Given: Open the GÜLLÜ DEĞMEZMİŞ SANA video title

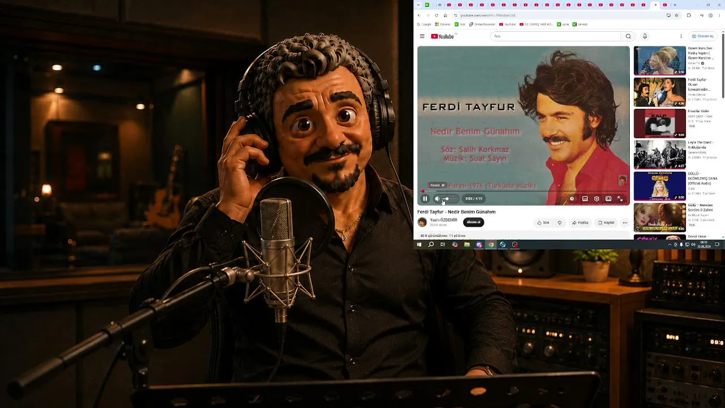Looking at the screenshot, I should pos(702,178).
